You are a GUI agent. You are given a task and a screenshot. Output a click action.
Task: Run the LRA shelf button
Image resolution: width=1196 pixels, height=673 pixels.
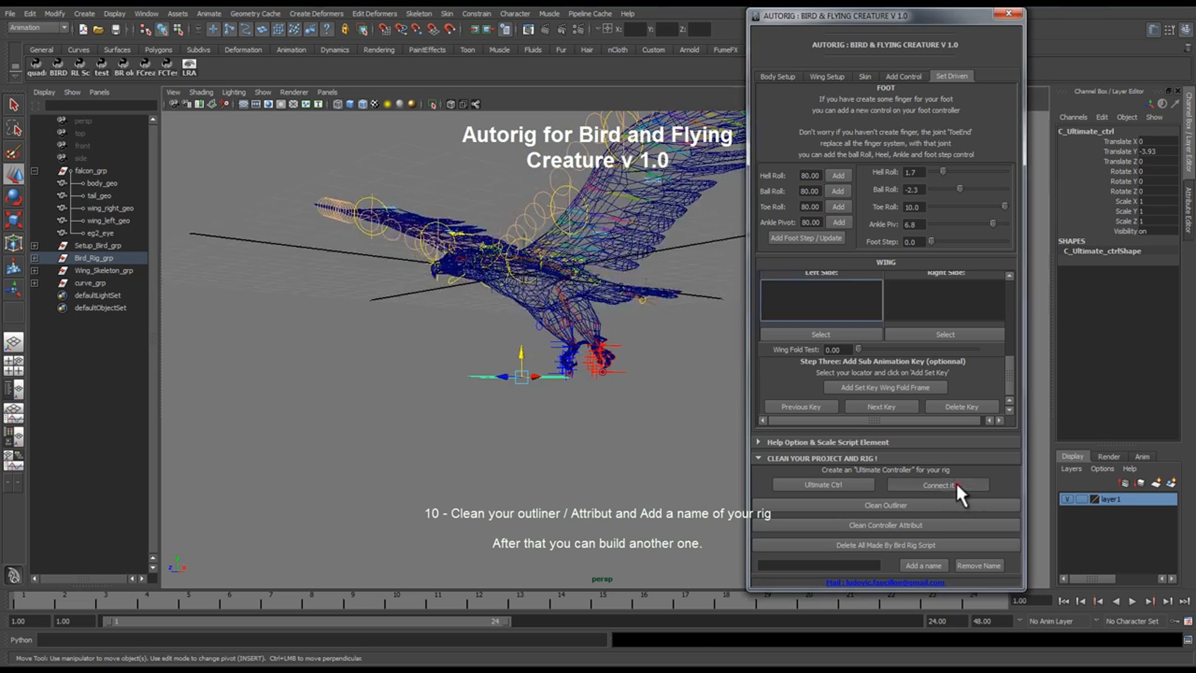[189, 67]
